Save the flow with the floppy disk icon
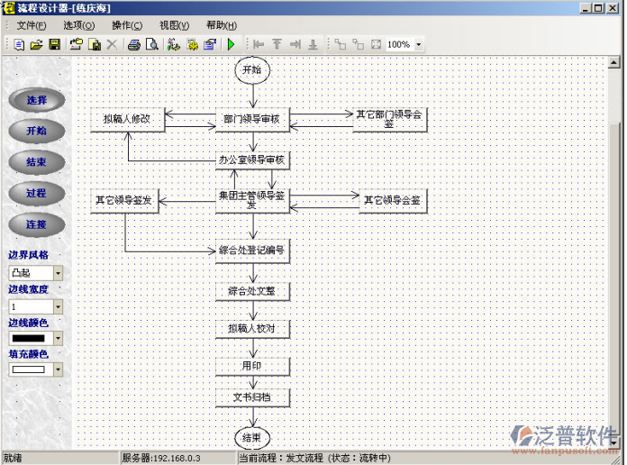Viewport: 627px width, 465px height. pyautogui.click(x=54, y=44)
